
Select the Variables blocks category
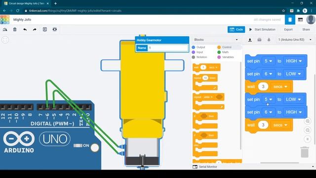coord(226,57)
